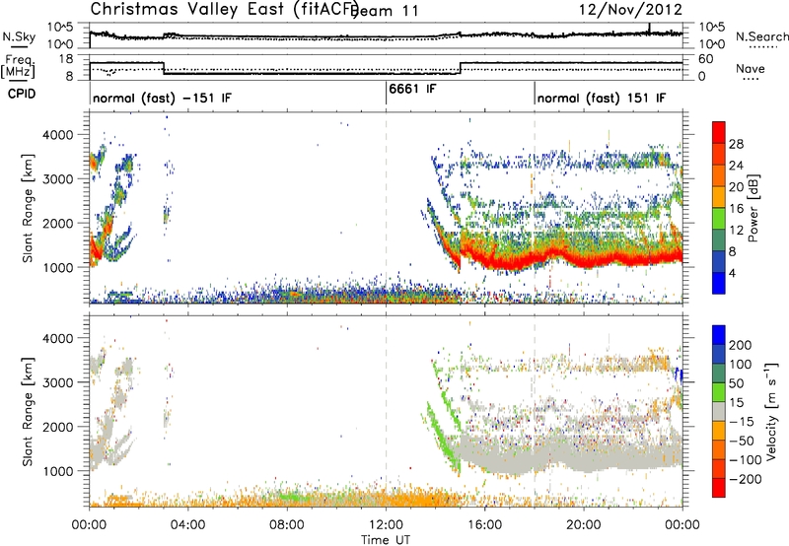The height and width of the screenshot is (546, 789).
Task: Click the '200' velocity scale value
Action: click(x=741, y=345)
